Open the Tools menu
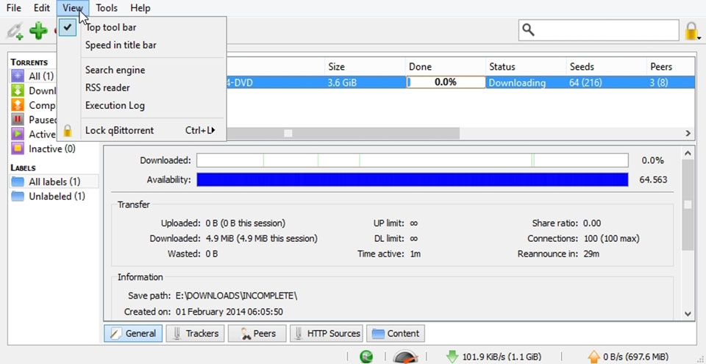 pos(106,8)
